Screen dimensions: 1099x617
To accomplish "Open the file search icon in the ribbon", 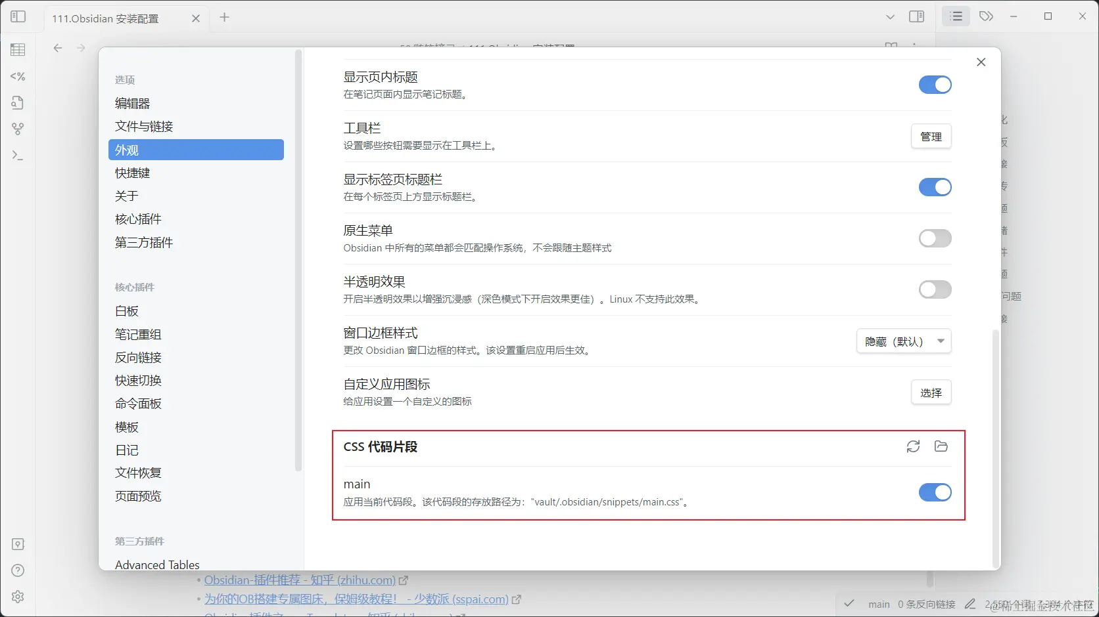I will 18,102.
